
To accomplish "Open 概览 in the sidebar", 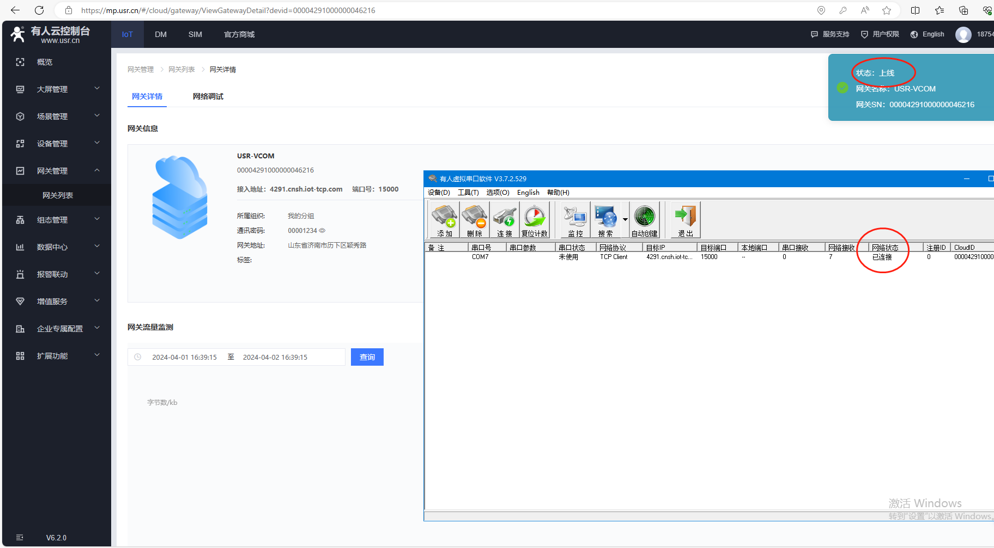I will tap(57, 62).
